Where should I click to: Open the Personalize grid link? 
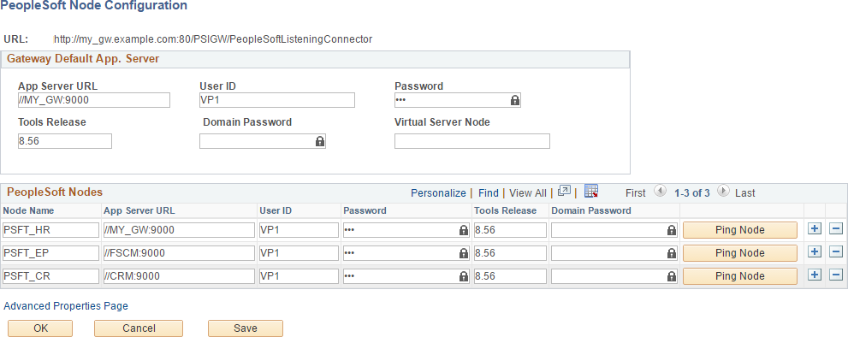[438, 193]
